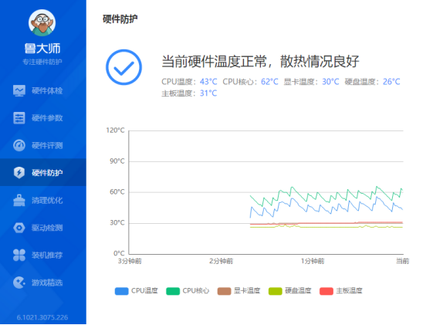The height and width of the screenshot is (325, 423).
Task: Go to 硬件参数 menu label
Action: pyautogui.click(x=47, y=118)
